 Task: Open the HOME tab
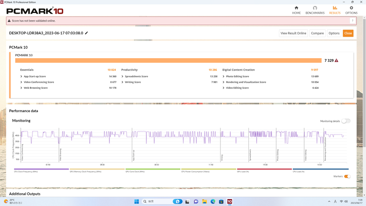point(296,11)
